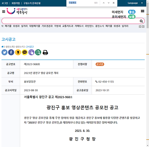Select the 교통지도과 keyword
Screen dimensions: 149x147
click(x=68, y=26)
